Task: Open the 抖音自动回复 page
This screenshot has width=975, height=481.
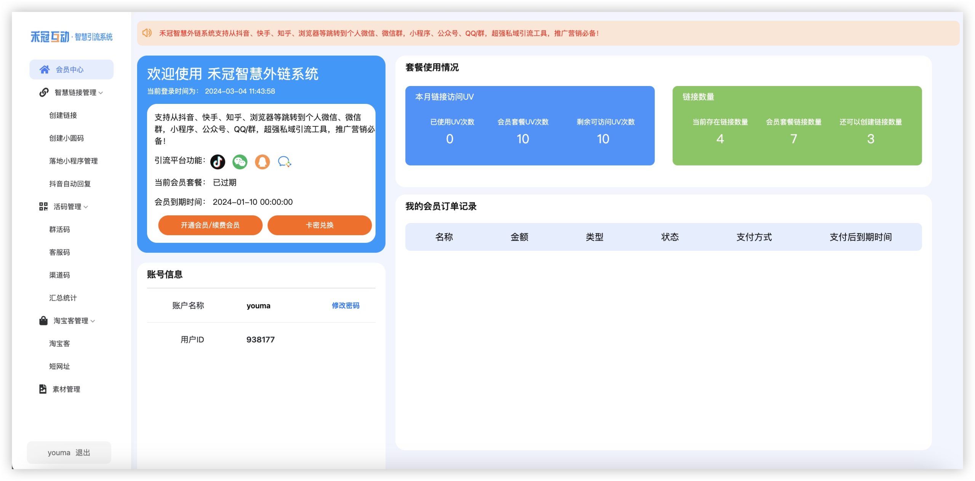Action: (x=69, y=183)
